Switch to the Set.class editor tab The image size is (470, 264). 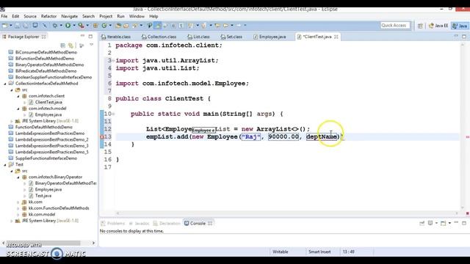[231, 37]
